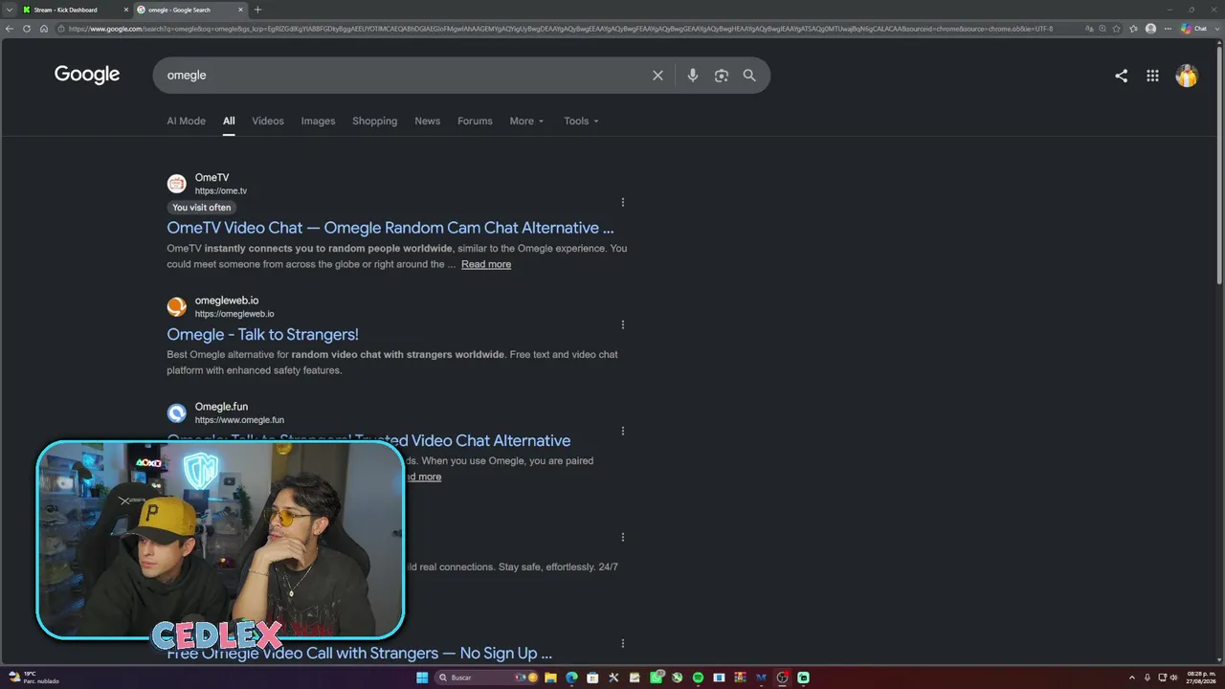Open Spotify from the taskbar
This screenshot has width=1225, height=689.
pyautogui.click(x=698, y=678)
